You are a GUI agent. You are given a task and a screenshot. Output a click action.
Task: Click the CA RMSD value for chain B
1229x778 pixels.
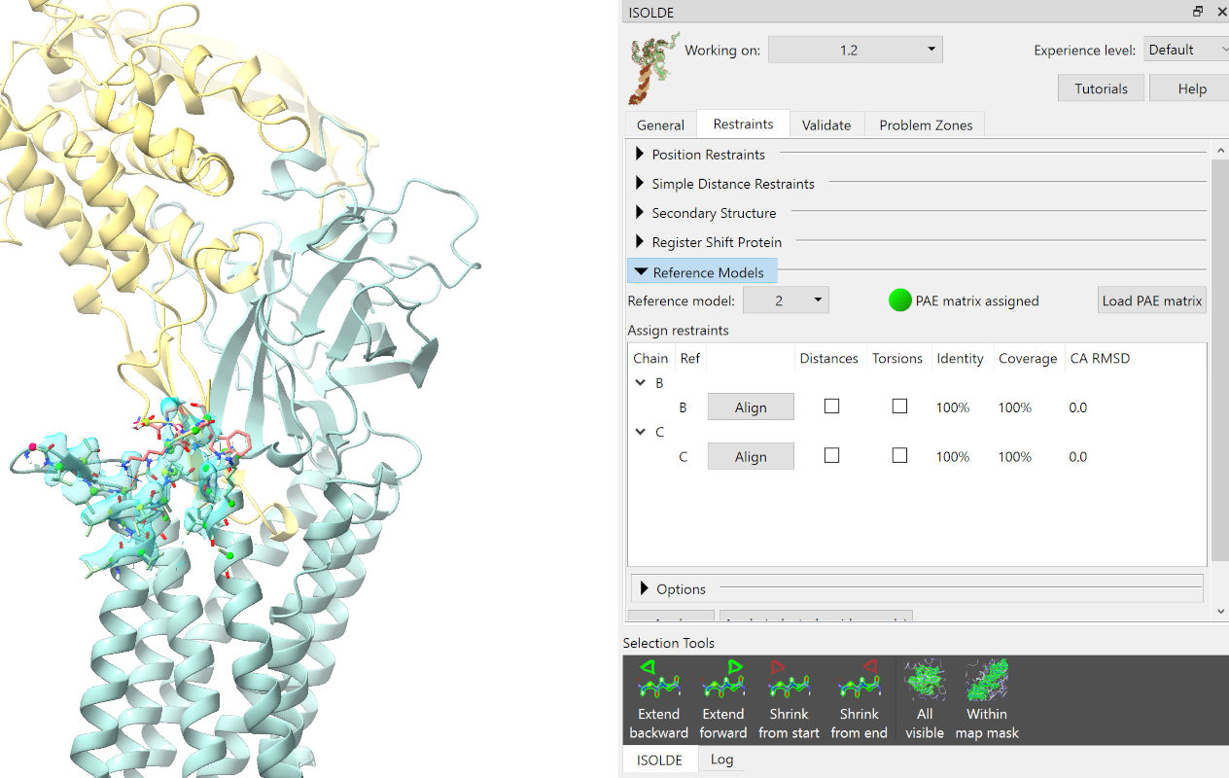point(1077,407)
